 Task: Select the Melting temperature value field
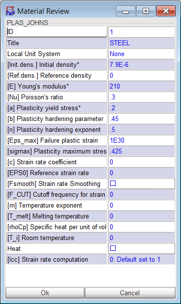[x=142, y=216]
